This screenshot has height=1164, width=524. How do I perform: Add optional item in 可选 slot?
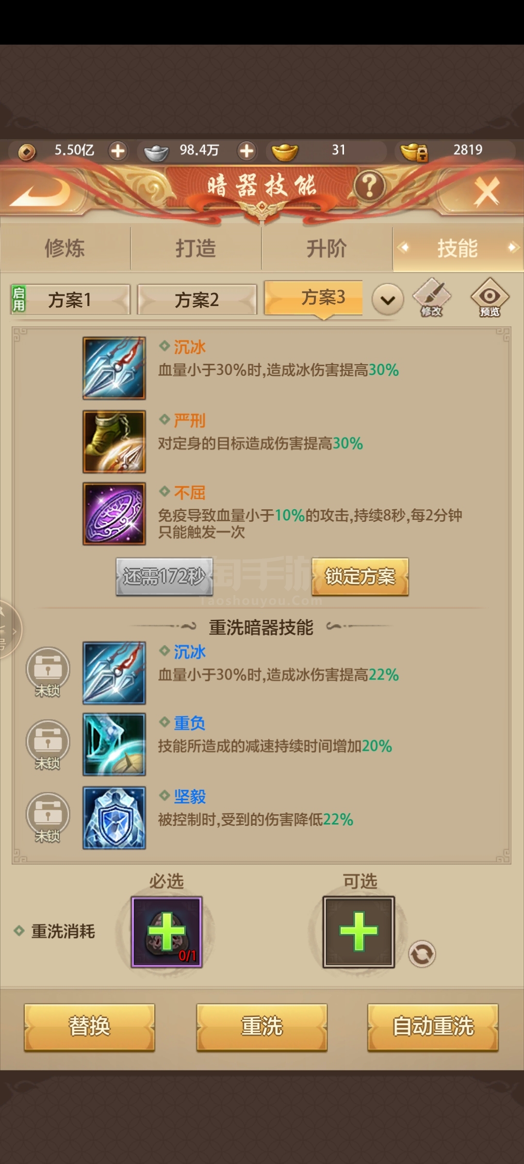[x=359, y=932]
